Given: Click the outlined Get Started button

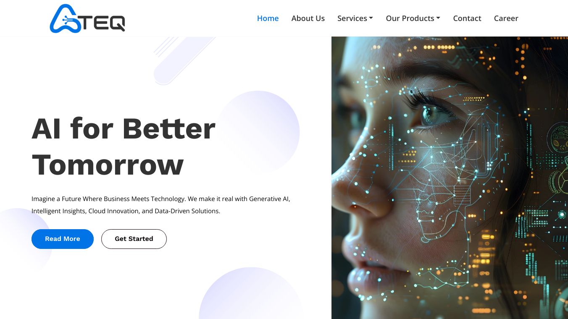Looking at the screenshot, I should tap(134, 239).
